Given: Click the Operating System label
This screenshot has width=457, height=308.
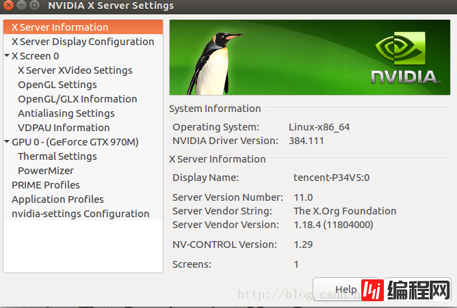Looking at the screenshot, I should click(216, 127).
